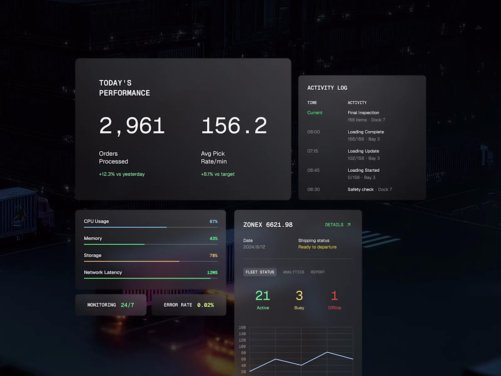Click the 156/156 · Bay 3 detail
Screen dimensions: 501x376
(363, 139)
